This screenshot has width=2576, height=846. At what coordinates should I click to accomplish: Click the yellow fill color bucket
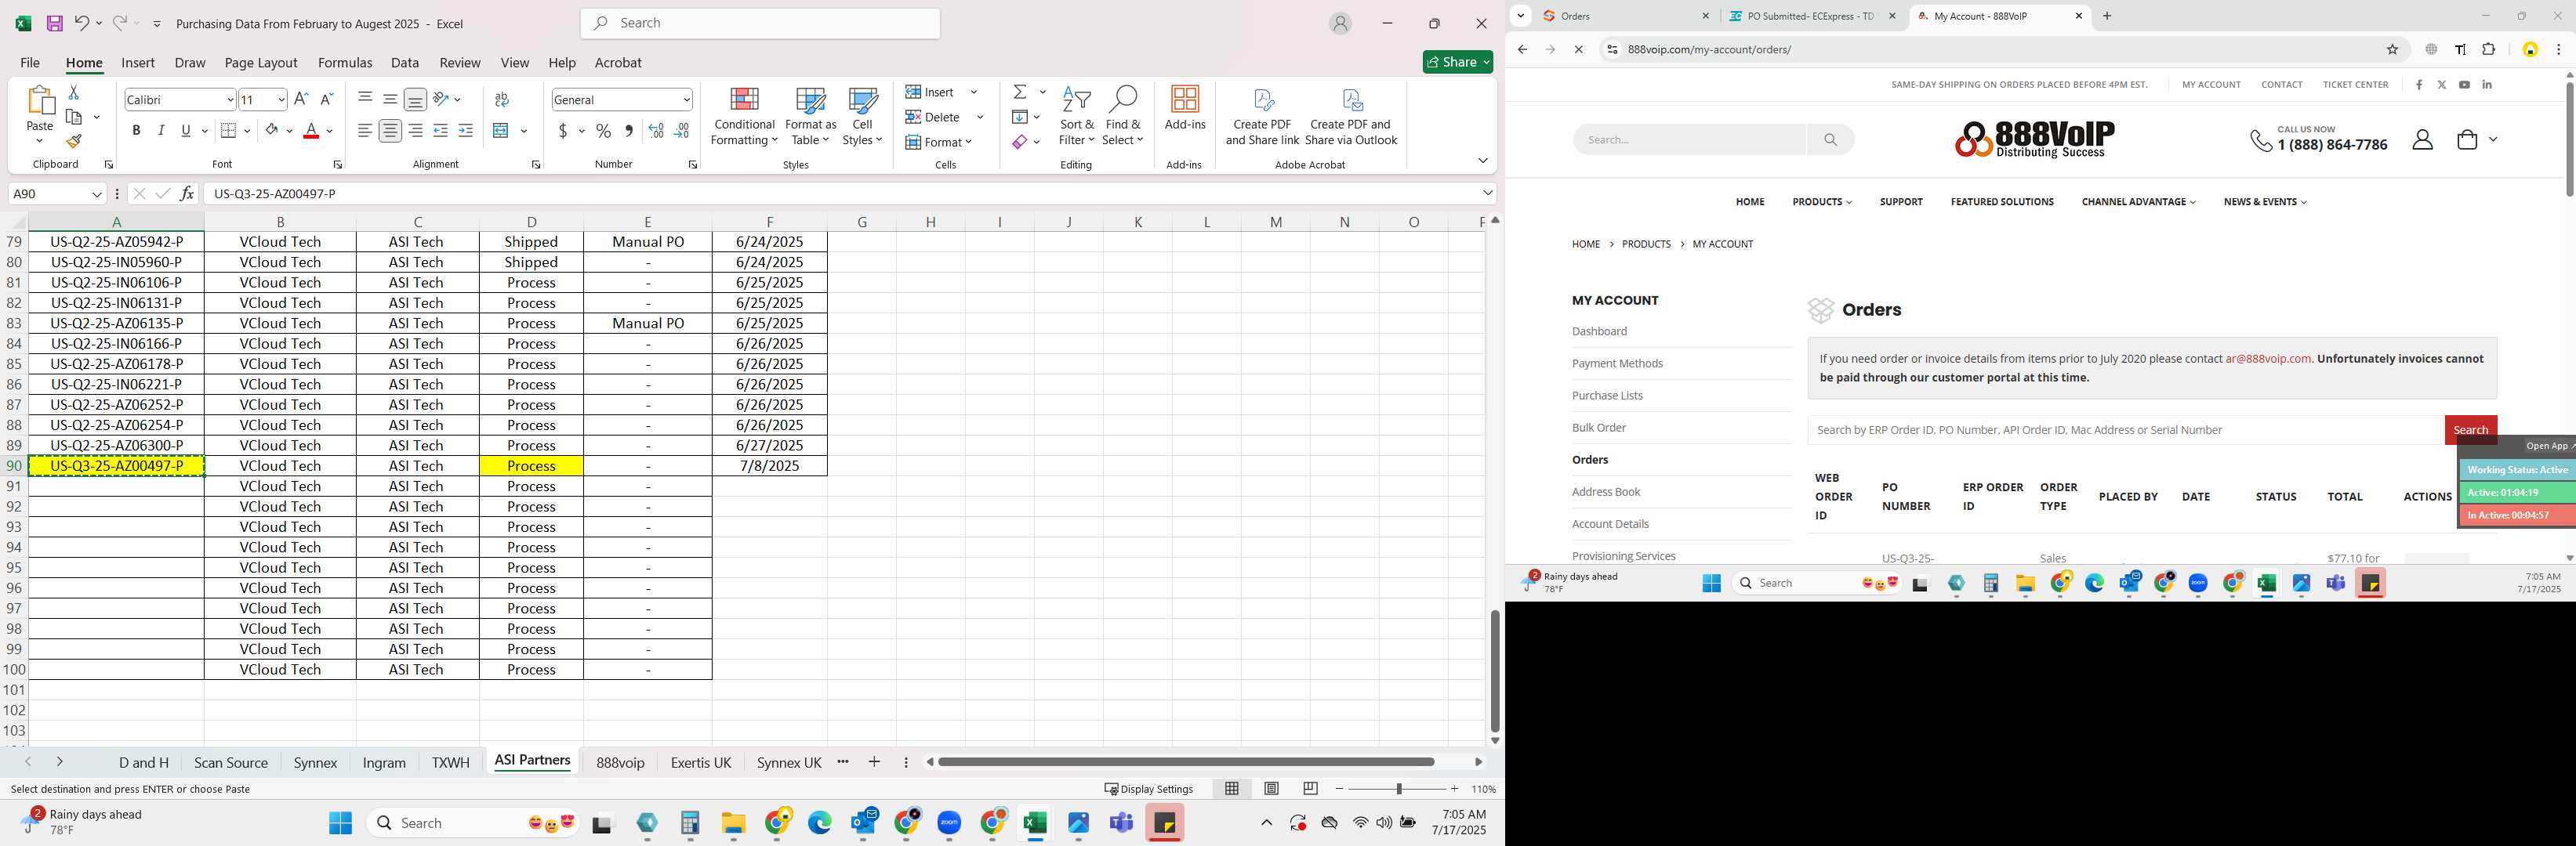pos(271,131)
